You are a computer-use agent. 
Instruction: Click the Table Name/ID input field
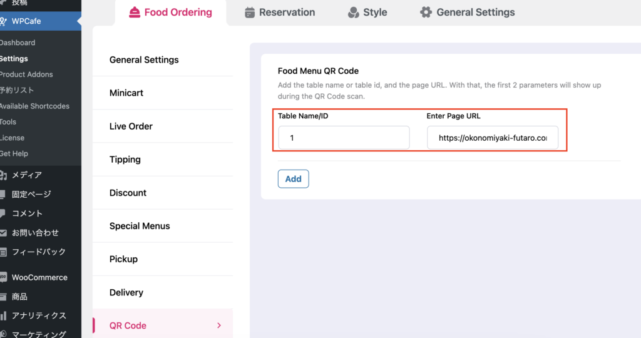click(344, 138)
